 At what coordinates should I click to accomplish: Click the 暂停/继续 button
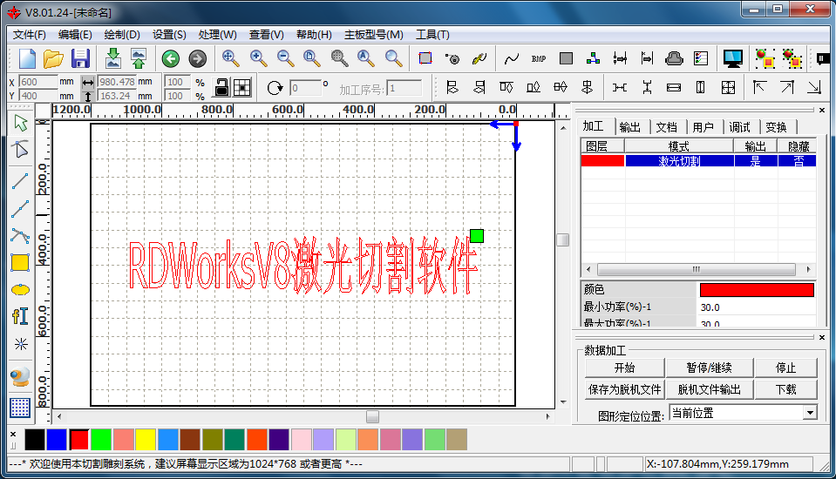[x=709, y=368]
